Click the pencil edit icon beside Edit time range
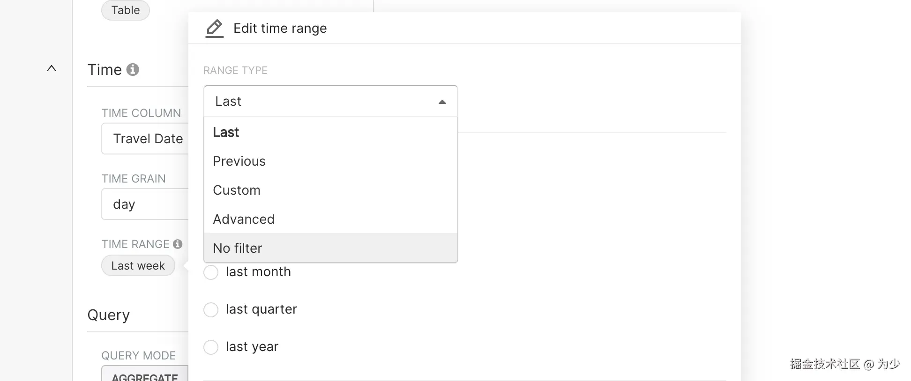The image size is (911, 381). pos(215,29)
